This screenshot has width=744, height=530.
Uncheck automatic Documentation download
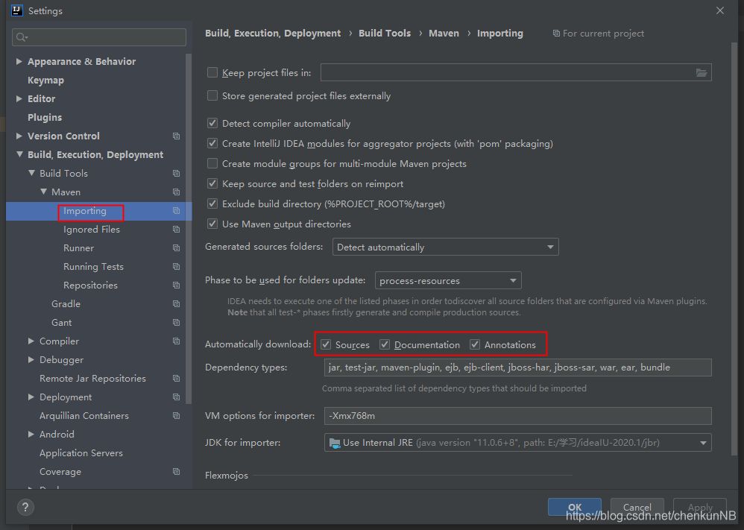point(385,344)
